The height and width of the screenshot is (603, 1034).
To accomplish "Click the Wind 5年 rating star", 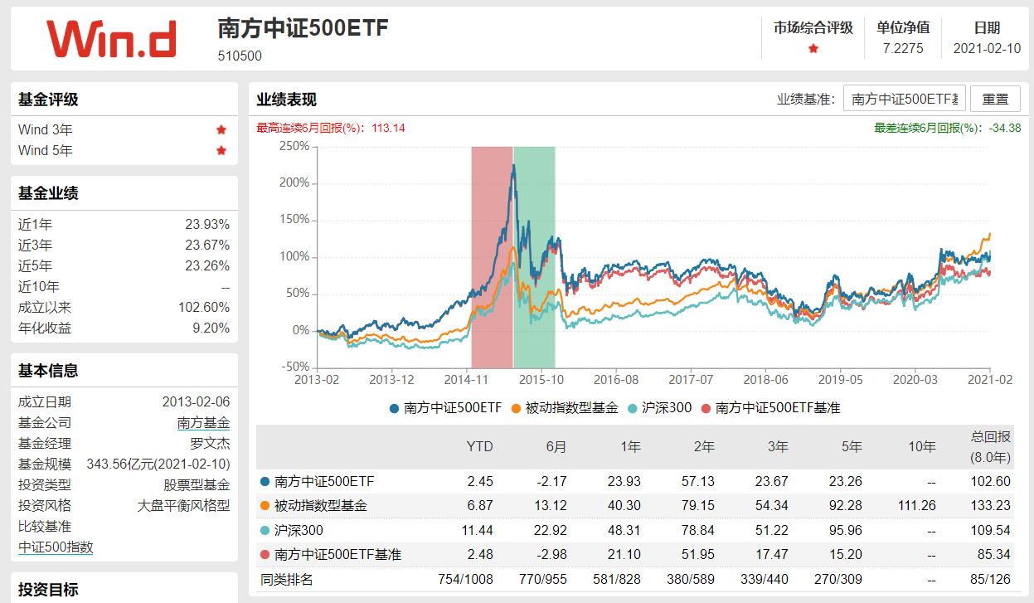I will 221,150.
